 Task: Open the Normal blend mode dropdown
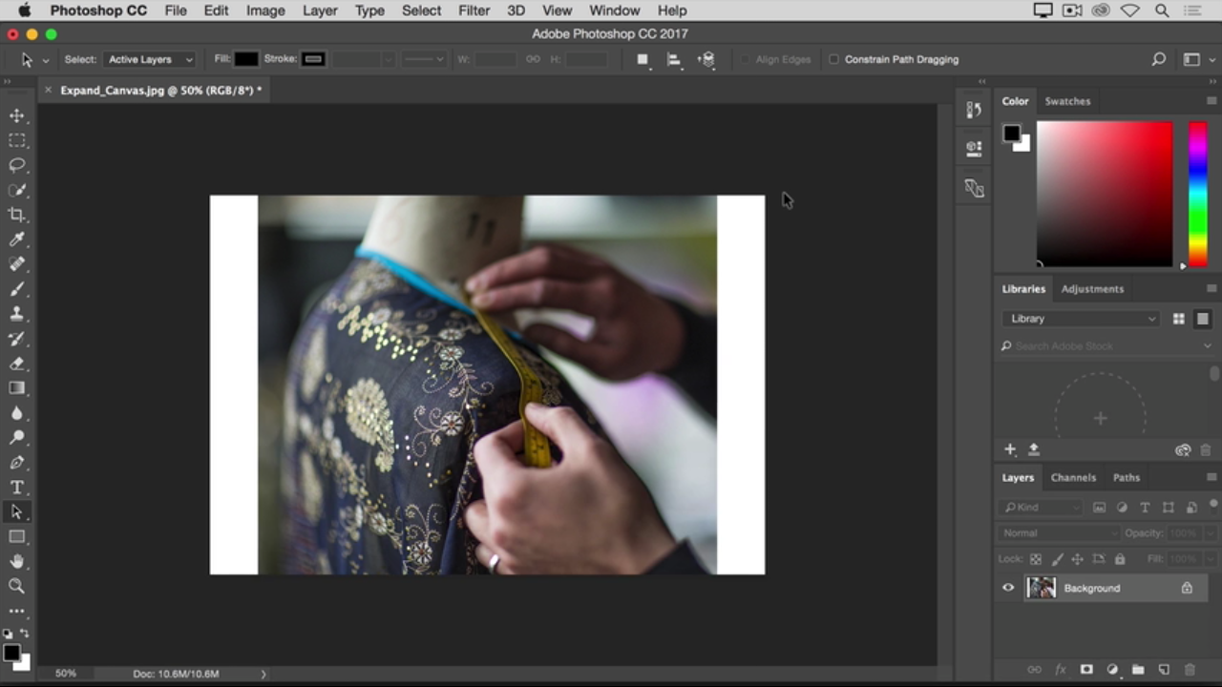point(1058,533)
